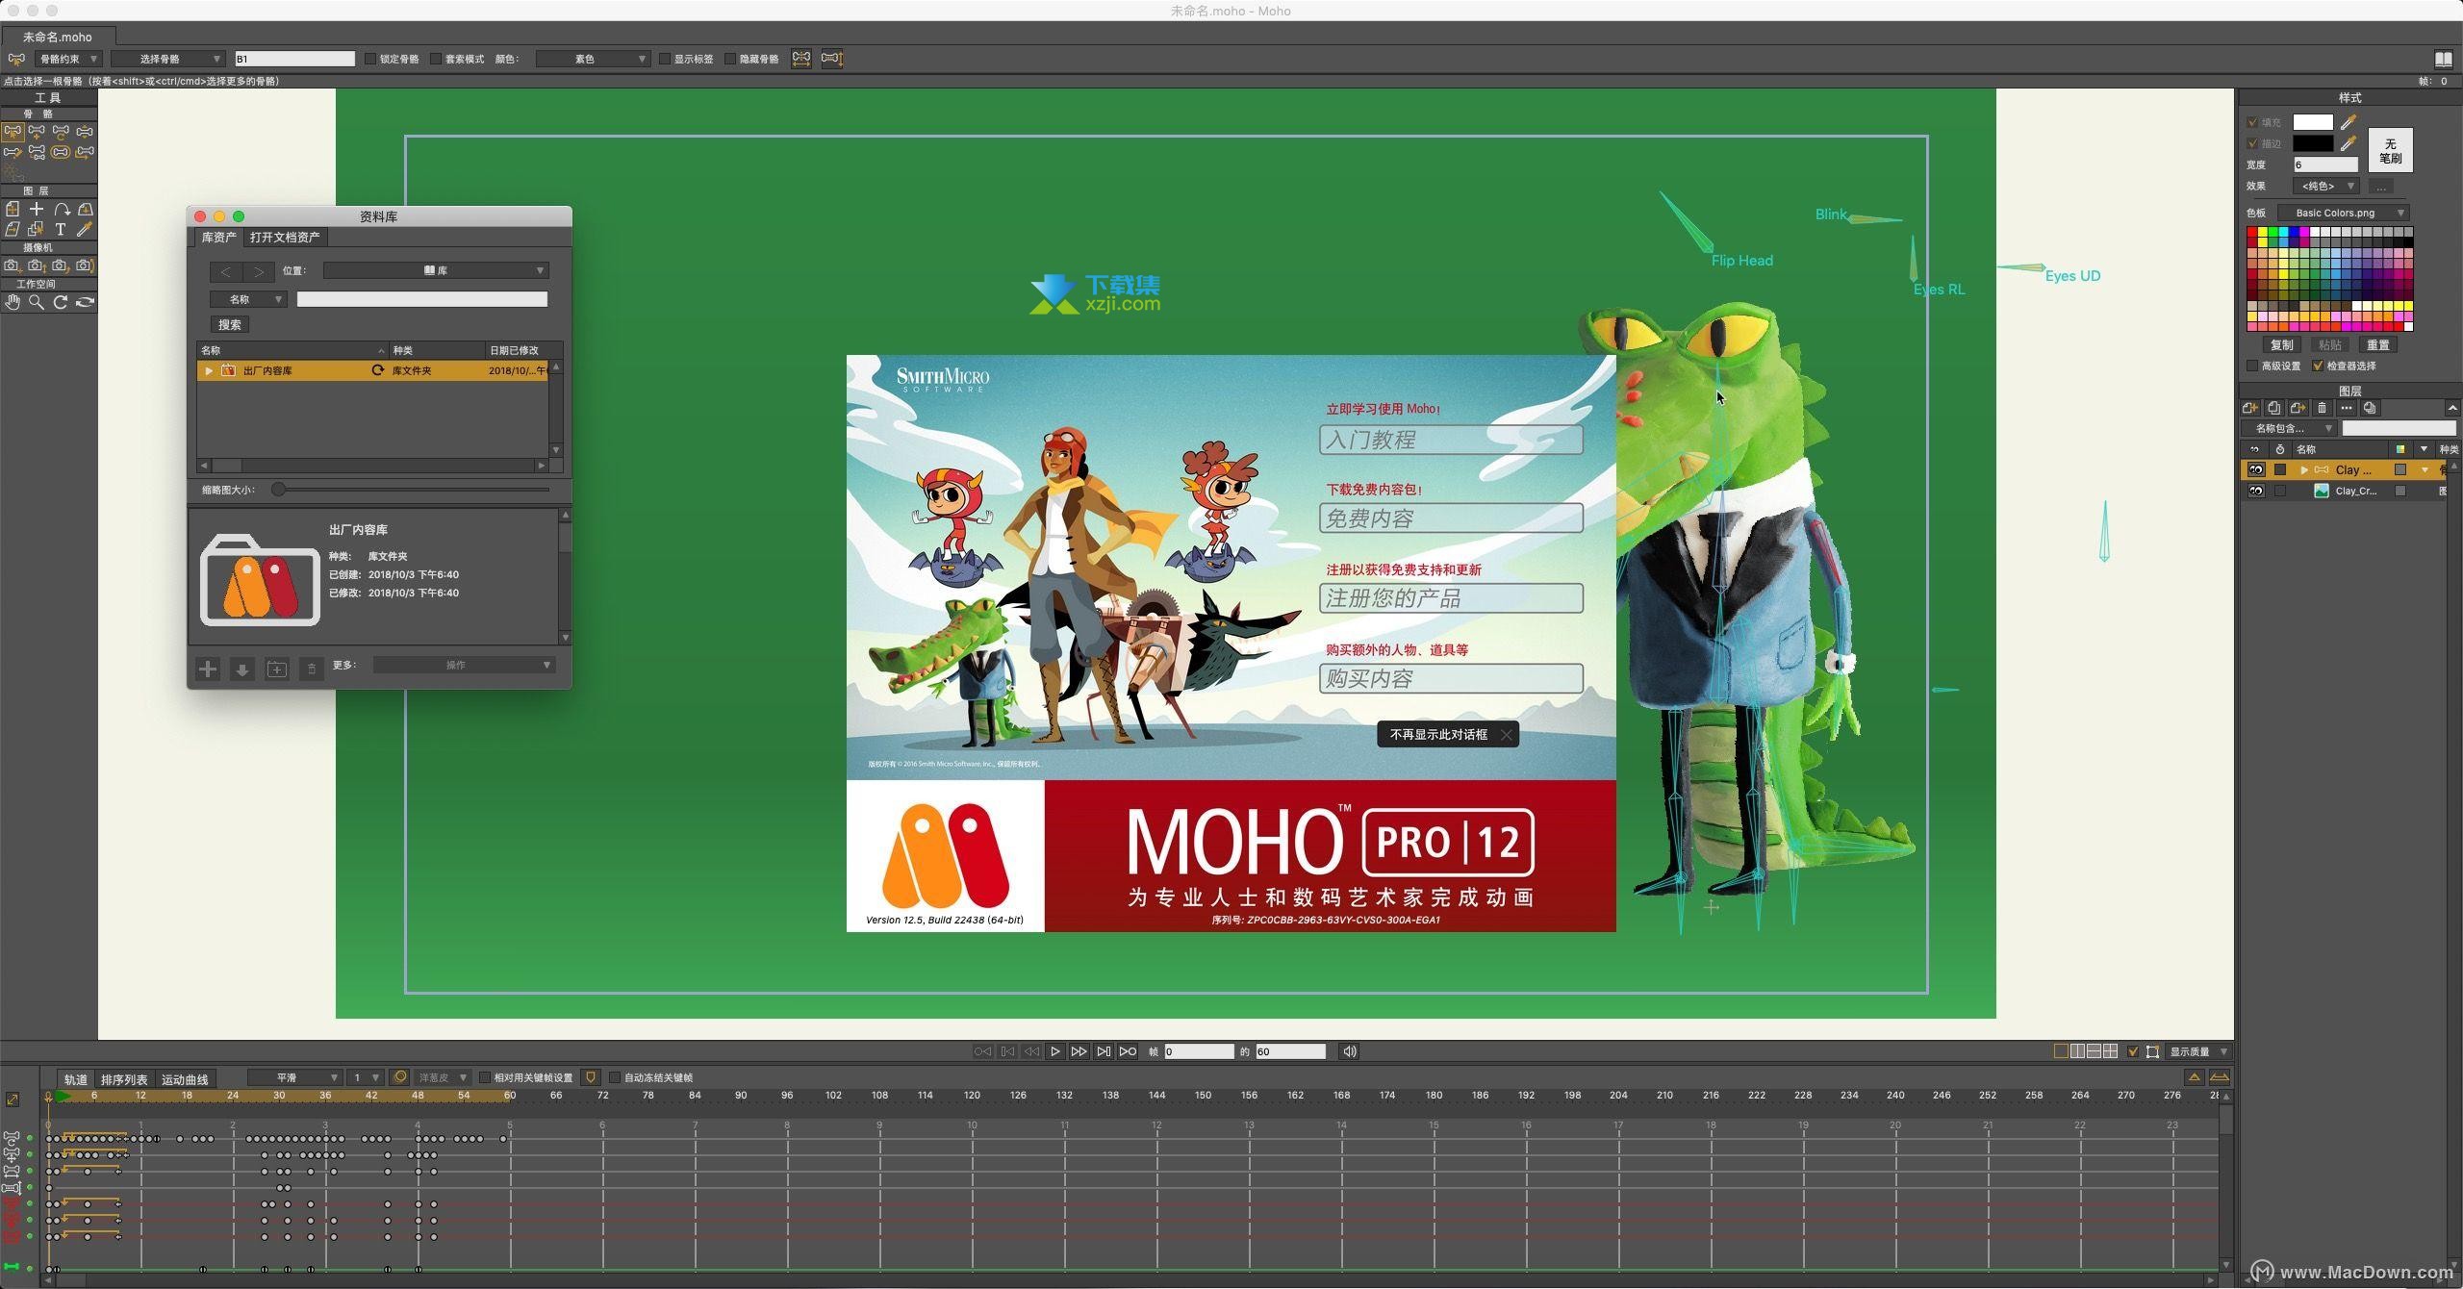Click the Duplicate Layer icon in Layers panel
This screenshot has height=1289, width=2463.
2274,408
